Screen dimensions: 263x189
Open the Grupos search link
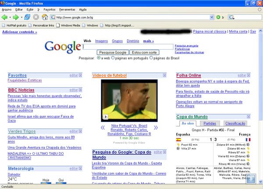click(x=117, y=41)
